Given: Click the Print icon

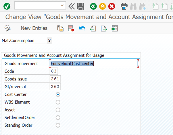Looking at the screenshot, I should click(124, 6).
